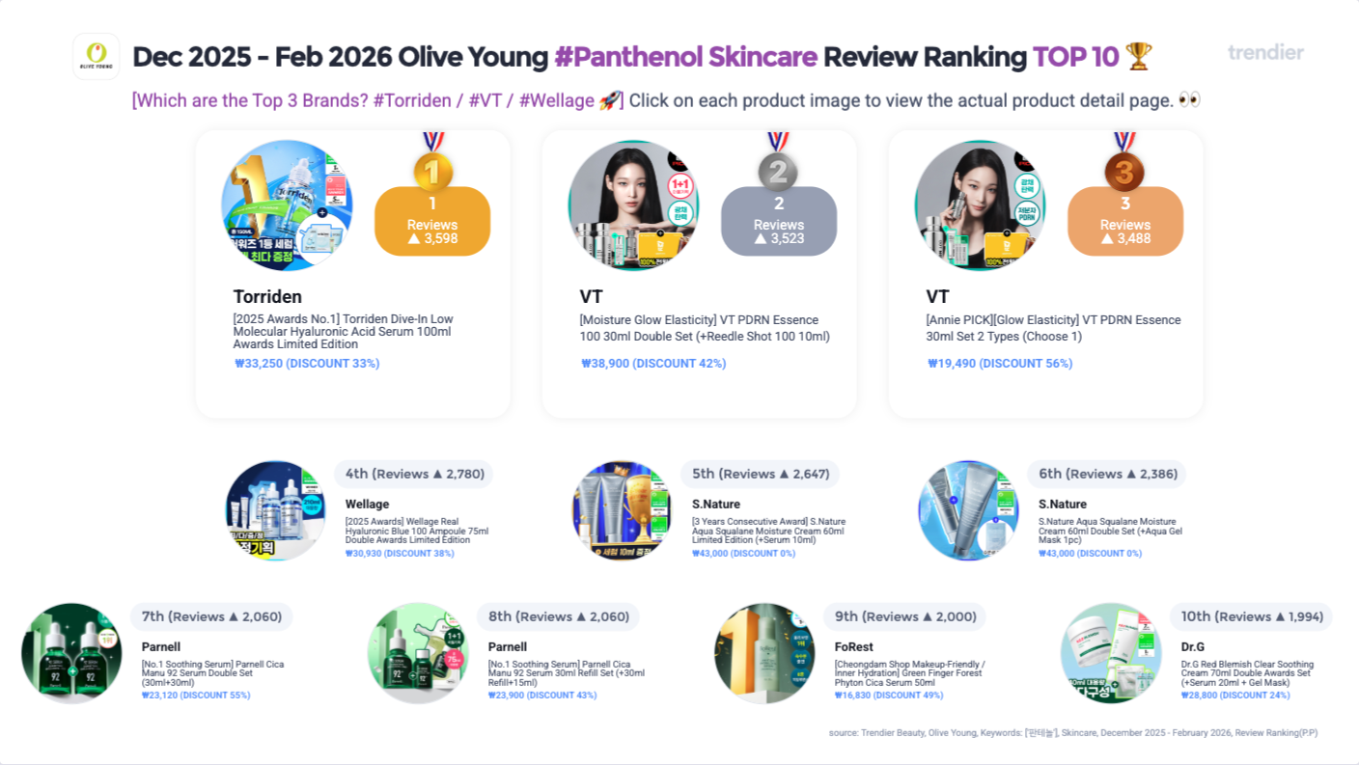Open the rank 2 VT PDRN Essence image
The width and height of the screenshot is (1359, 765).
(633, 205)
